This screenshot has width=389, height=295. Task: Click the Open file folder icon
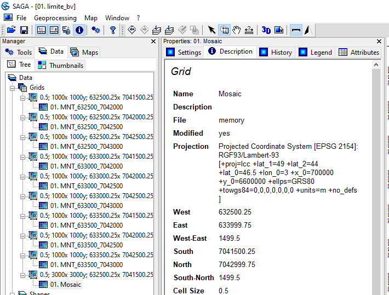point(10,30)
